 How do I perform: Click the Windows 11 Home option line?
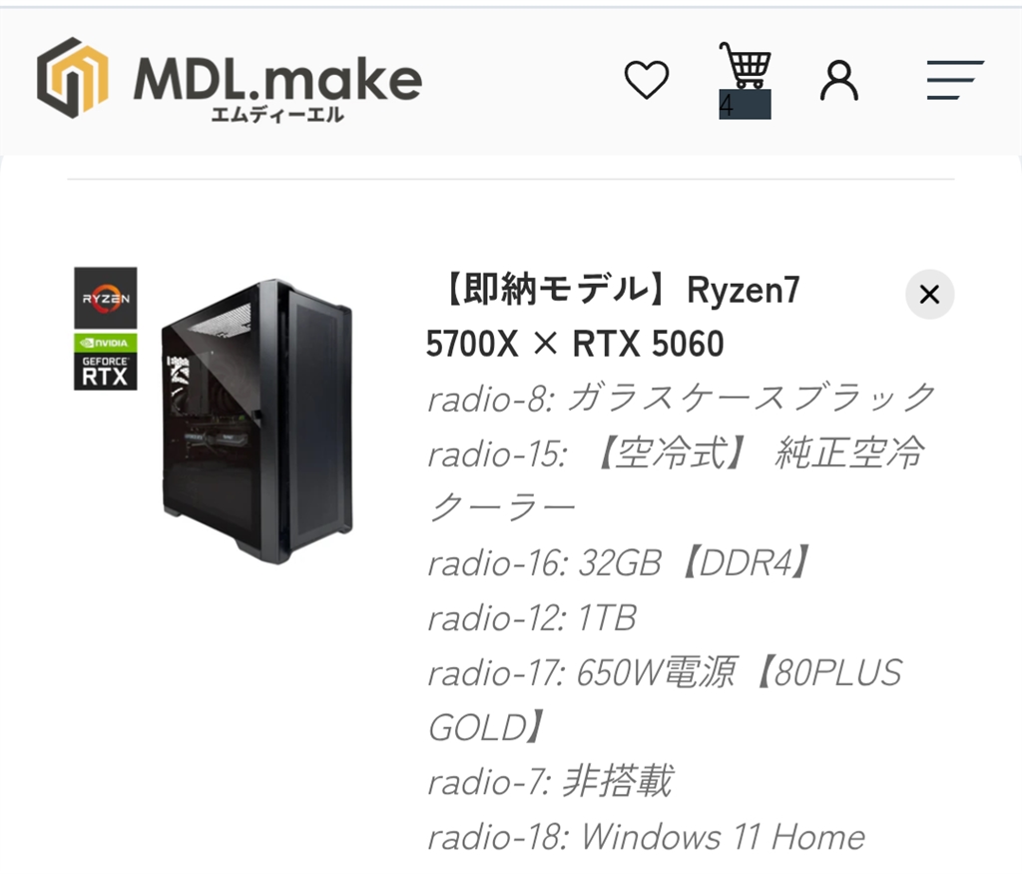pos(647,837)
